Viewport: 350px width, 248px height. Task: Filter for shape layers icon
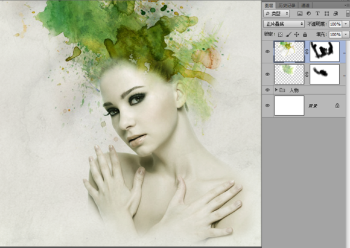(326, 14)
